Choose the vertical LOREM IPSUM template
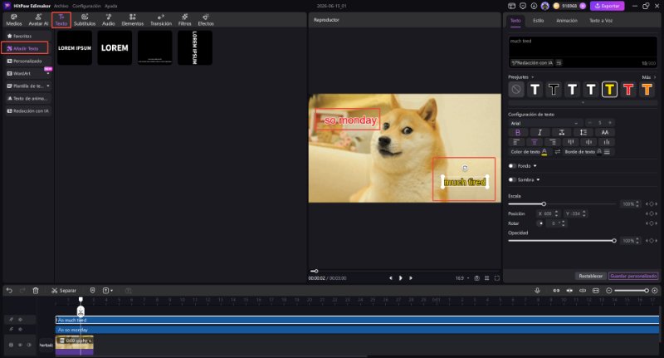Screen dimensions: 664x358 click(195, 48)
